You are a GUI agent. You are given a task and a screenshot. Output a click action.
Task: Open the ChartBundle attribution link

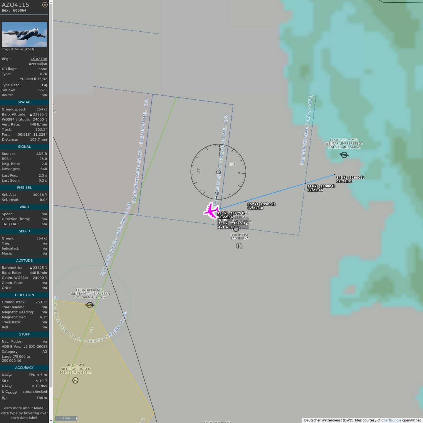[x=391, y=420]
